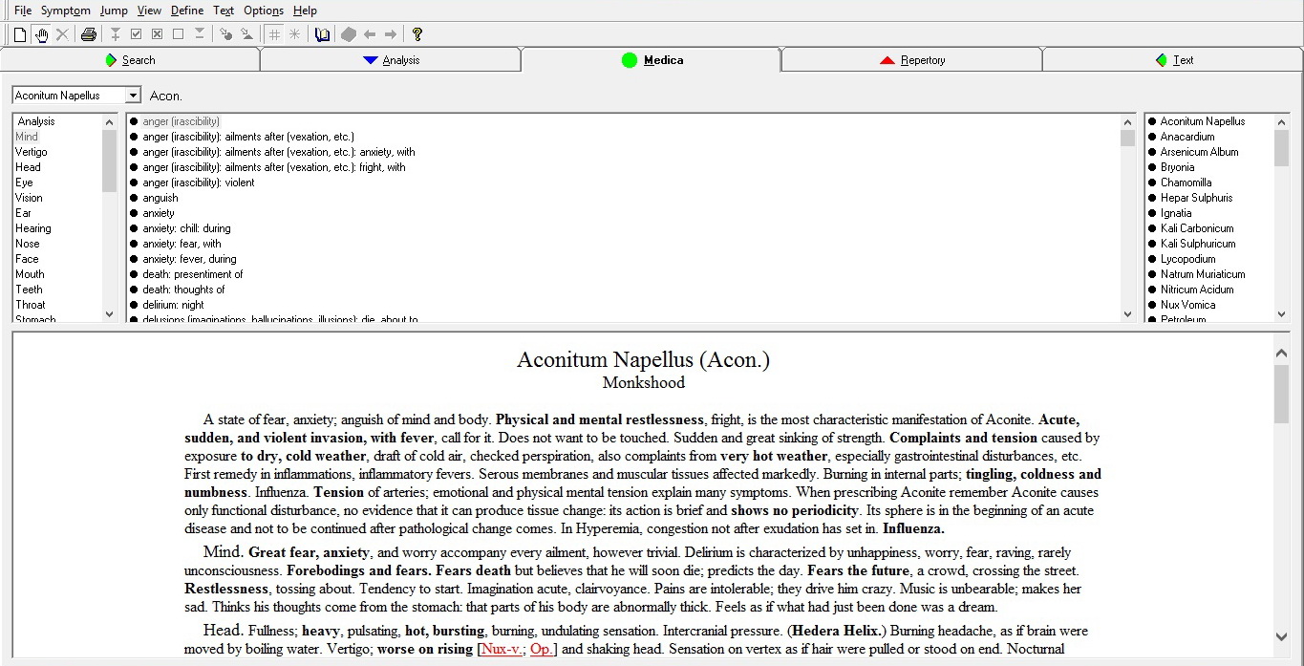
Task: Click the asterisk toolbar icon
Action: point(294,34)
